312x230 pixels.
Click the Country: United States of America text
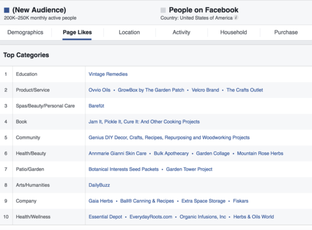[x=197, y=18]
